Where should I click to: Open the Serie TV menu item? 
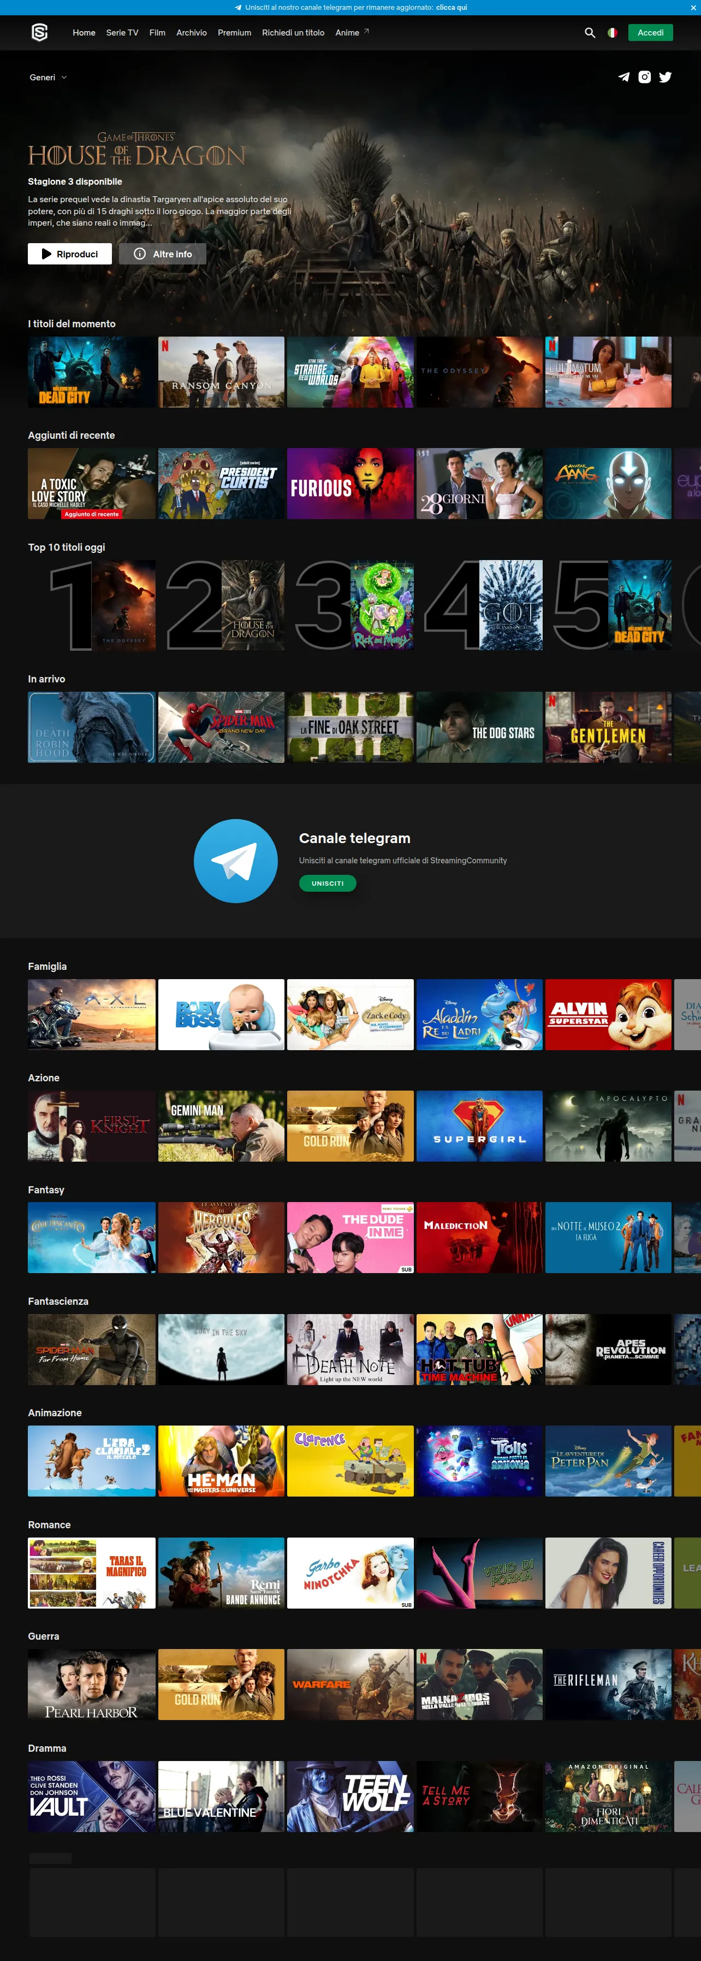click(x=122, y=33)
